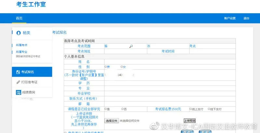Viewport: 260px width, 133px height.
Task: Click the 考试时间 label
Action: pyautogui.click(x=168, y=51)
